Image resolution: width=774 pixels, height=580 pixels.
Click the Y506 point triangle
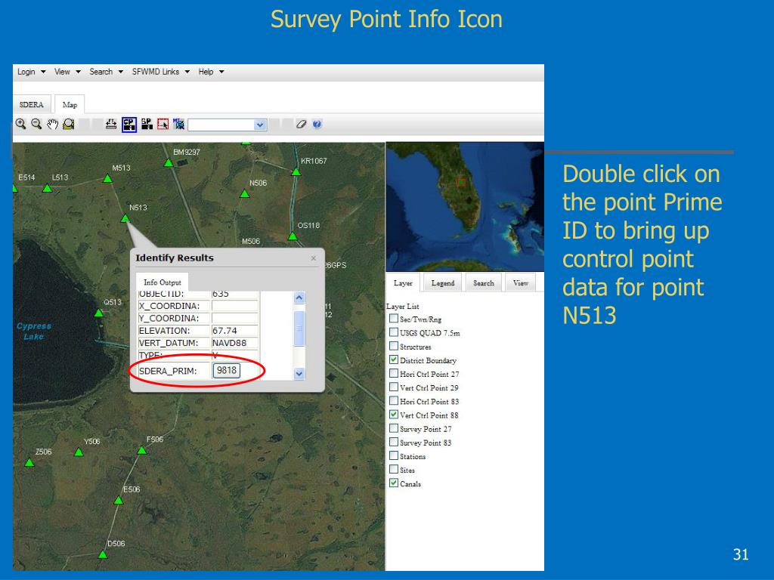tap(79, 452)
